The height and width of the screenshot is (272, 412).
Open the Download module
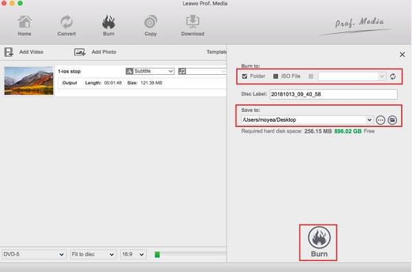click(192, 22)
